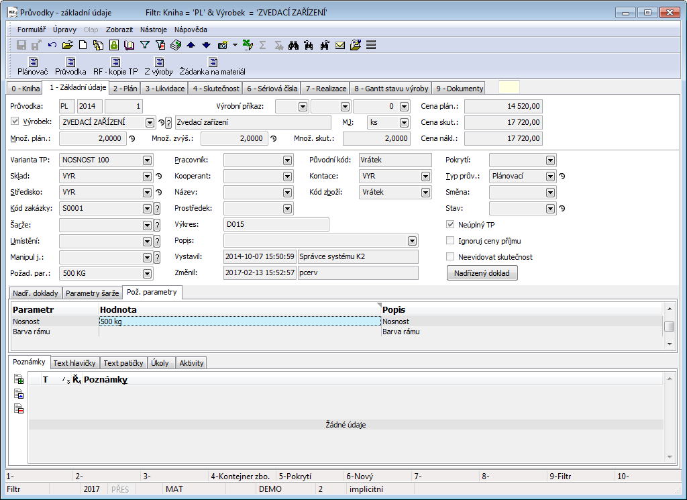Open the Kód zakázky dropdown
The image size is (687, 500).
click(x=147, y=208)
